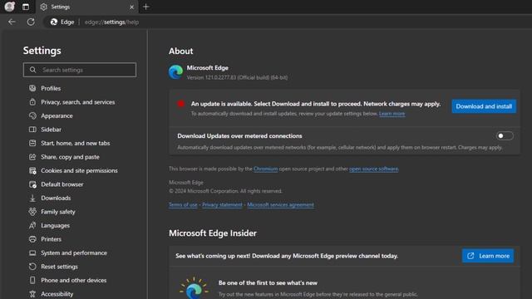Viewport: 532px width, 299px height.
Task: Open a new tab with plus icon
Action: click(146, 7)
